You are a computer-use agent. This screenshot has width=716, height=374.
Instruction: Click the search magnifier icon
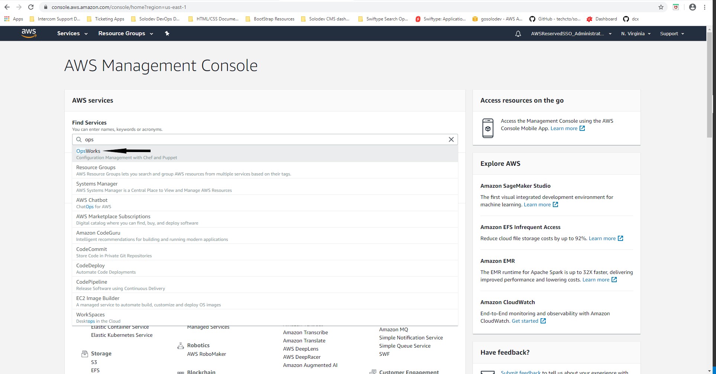click(x=79, y=139)
